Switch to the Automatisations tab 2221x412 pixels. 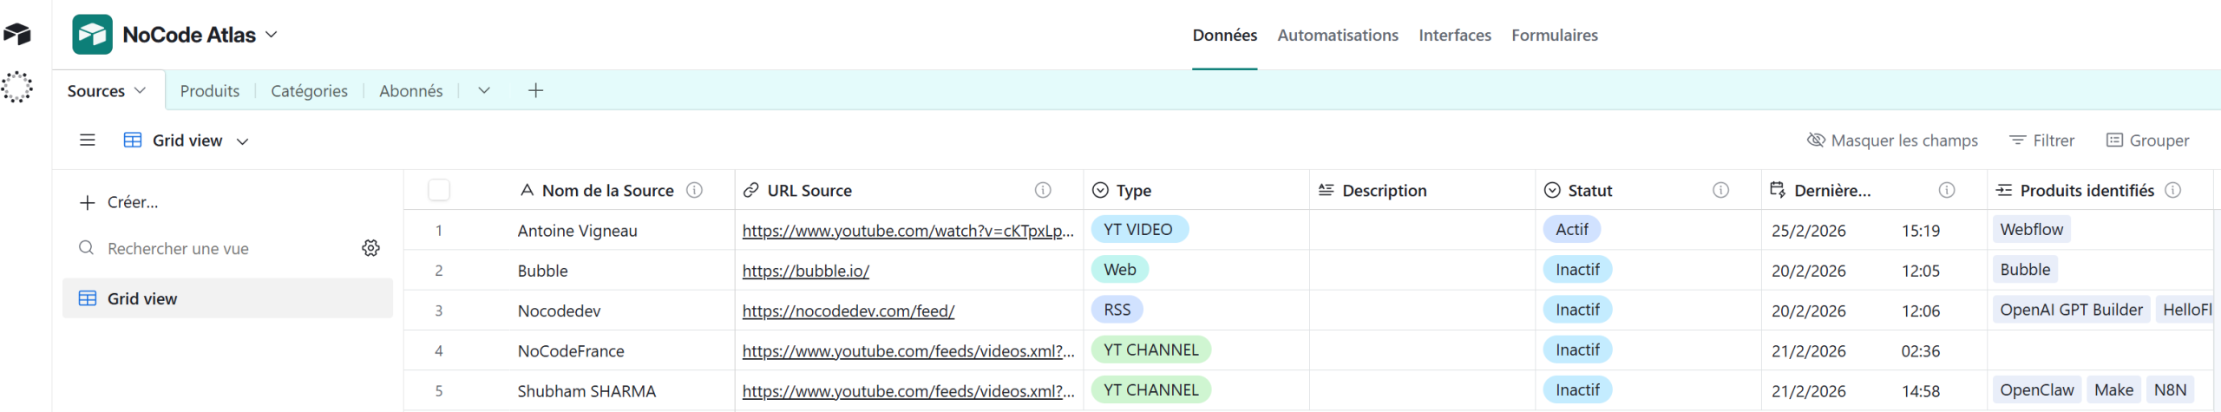[x=1337, y=36]
